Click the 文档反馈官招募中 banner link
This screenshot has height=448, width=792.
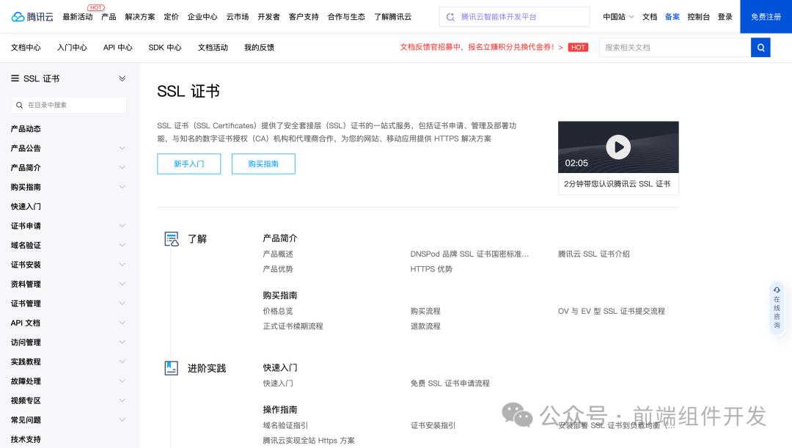481,47
